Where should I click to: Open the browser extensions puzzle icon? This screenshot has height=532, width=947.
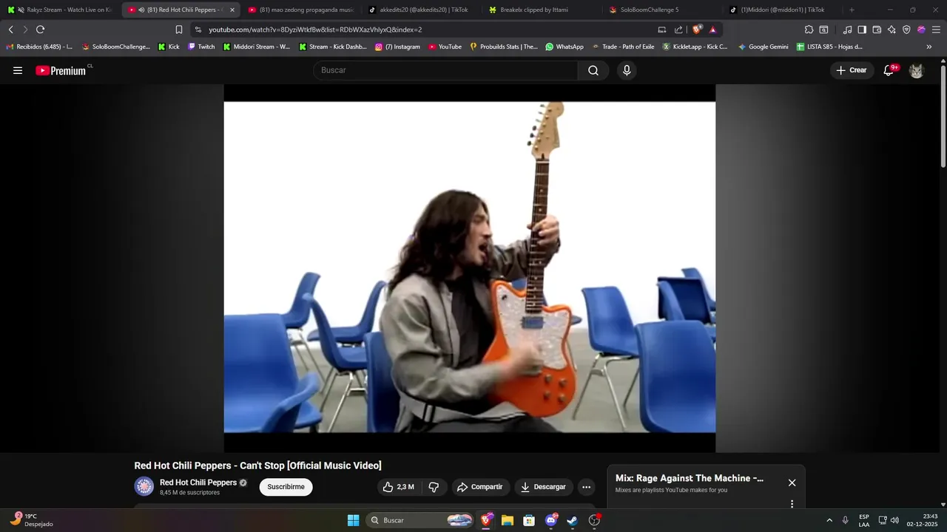809,30
